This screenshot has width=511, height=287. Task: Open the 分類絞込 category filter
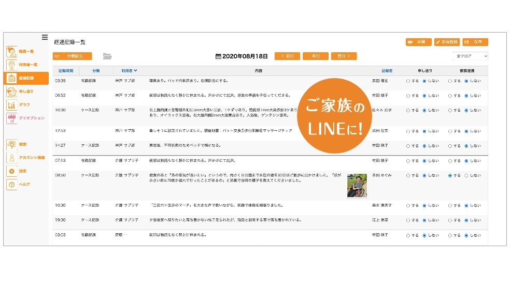(x=72, y=56)
